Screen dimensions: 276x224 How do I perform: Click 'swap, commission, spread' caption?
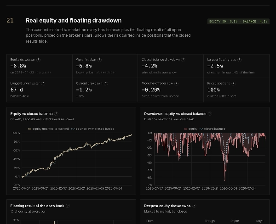161,96
